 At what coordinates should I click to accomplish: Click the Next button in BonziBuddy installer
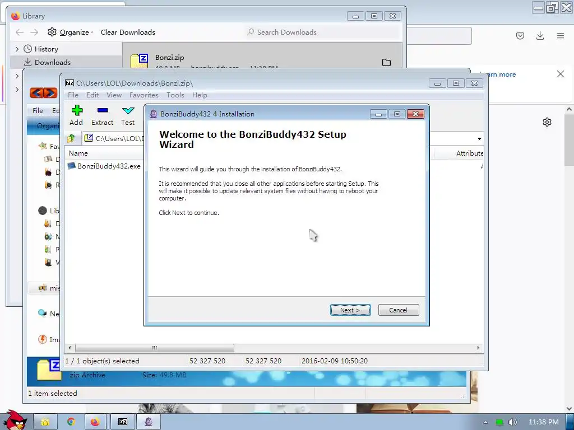pos(350,310)
